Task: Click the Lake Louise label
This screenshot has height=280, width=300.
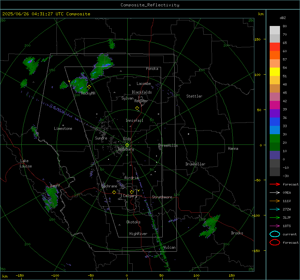Action: coord(26,163)
